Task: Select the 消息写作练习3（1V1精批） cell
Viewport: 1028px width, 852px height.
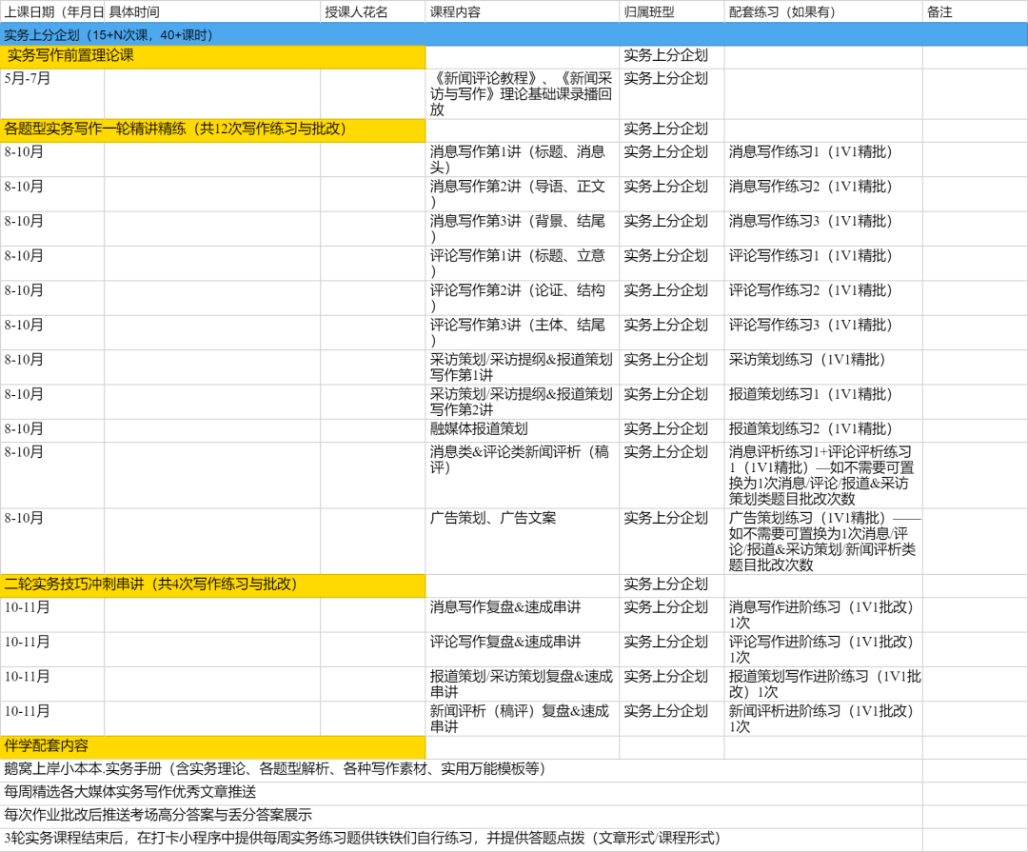Action: (823, 228)
